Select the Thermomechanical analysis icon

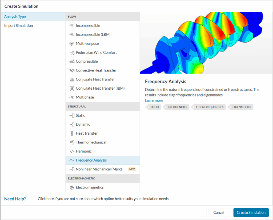[72, 142]
